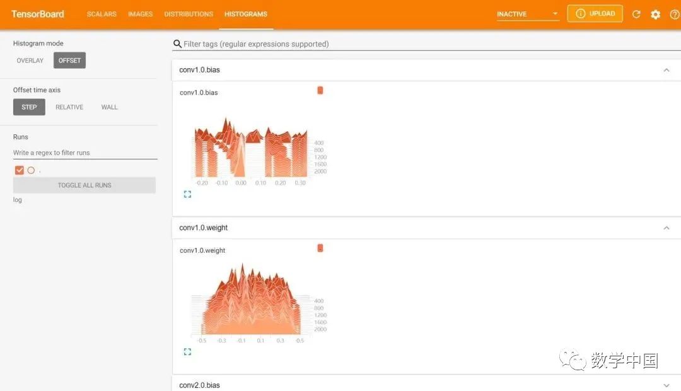
Task: Set offset time axis to WALL
Action: [x=110, y=107]
